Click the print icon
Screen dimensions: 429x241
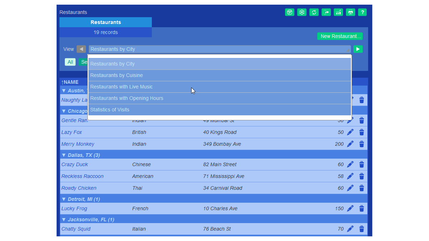351,12
